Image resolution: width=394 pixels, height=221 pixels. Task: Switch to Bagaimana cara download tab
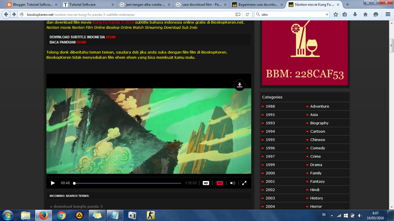(257, 5)
